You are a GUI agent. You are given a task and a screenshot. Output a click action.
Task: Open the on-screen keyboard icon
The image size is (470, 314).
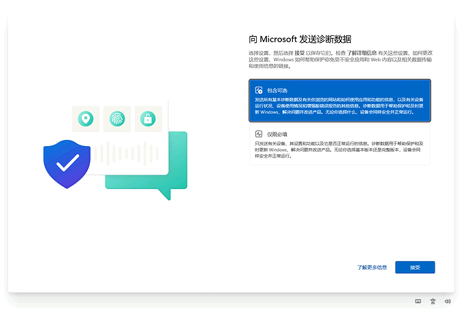418,301
